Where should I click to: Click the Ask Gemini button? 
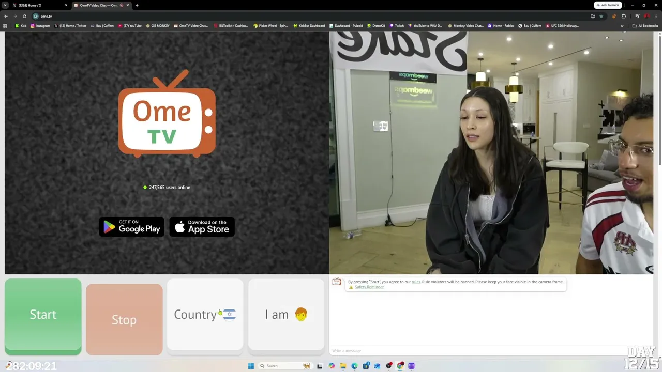tap(608, 5)
